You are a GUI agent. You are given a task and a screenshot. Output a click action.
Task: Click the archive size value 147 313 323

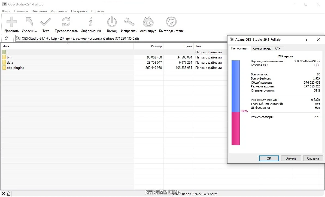pos(312,86)
